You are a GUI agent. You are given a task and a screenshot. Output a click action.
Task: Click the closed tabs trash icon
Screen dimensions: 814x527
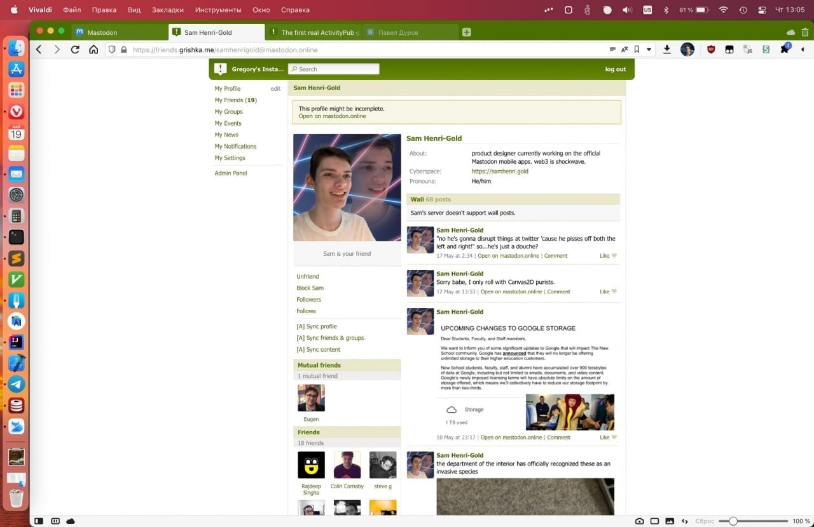click(805, 32)
